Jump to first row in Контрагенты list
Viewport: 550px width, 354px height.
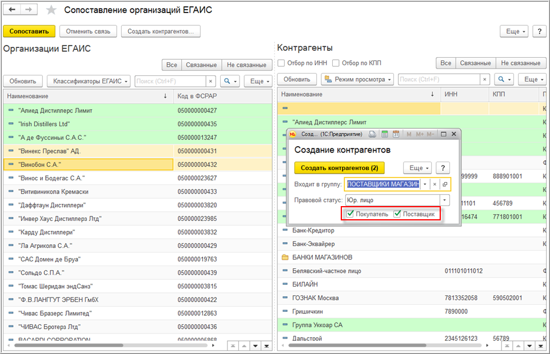507,346
